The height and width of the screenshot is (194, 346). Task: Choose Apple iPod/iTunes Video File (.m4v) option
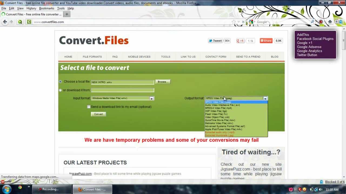(x=236, y=129)
